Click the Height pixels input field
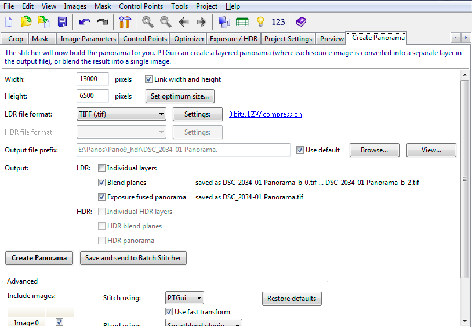This screenshot has height=327, width=472. pos(93,96)
